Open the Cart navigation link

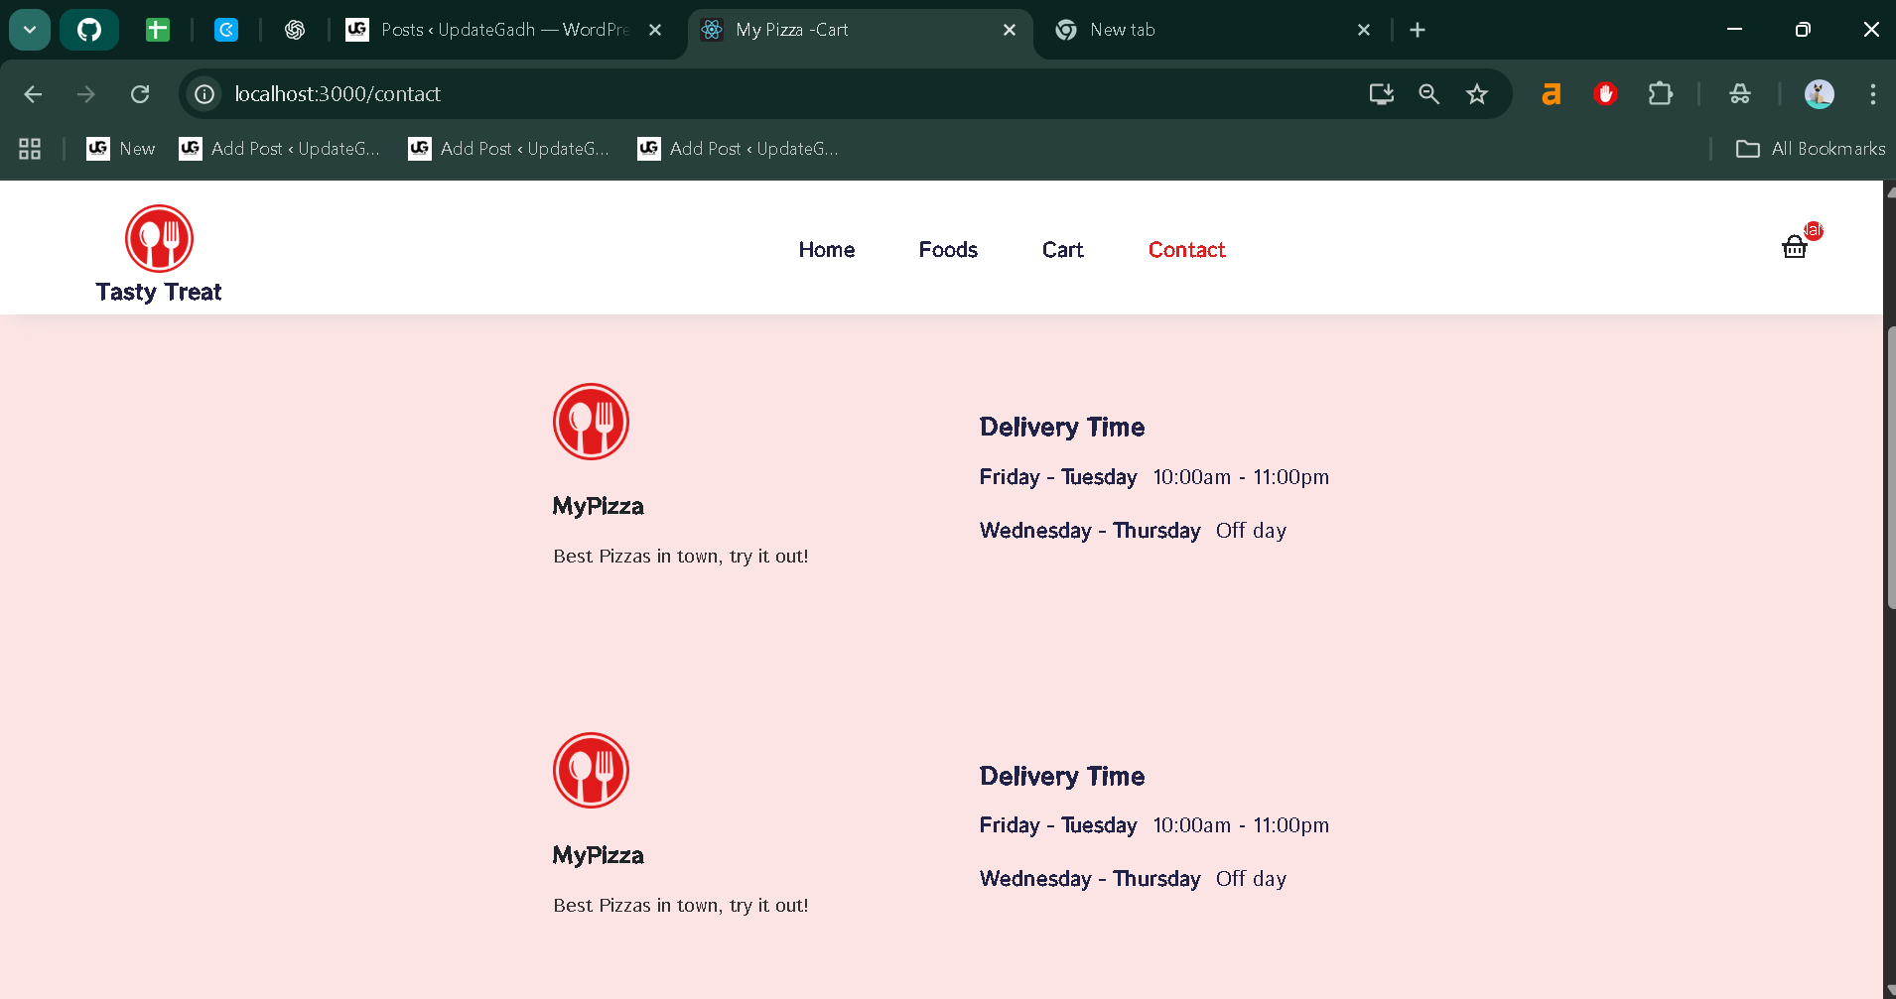click(1062, 250)
